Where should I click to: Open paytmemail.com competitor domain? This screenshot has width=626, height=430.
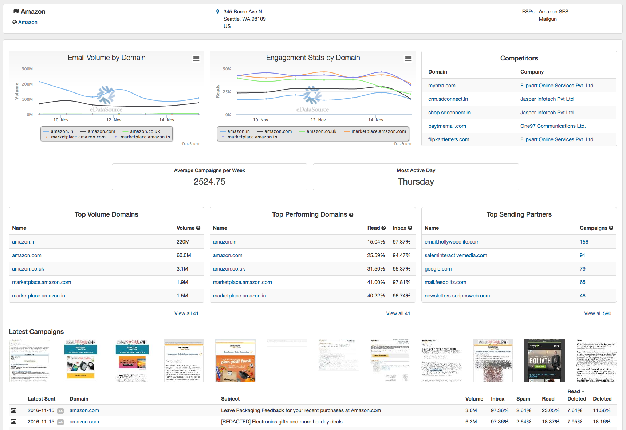point(447,126)
